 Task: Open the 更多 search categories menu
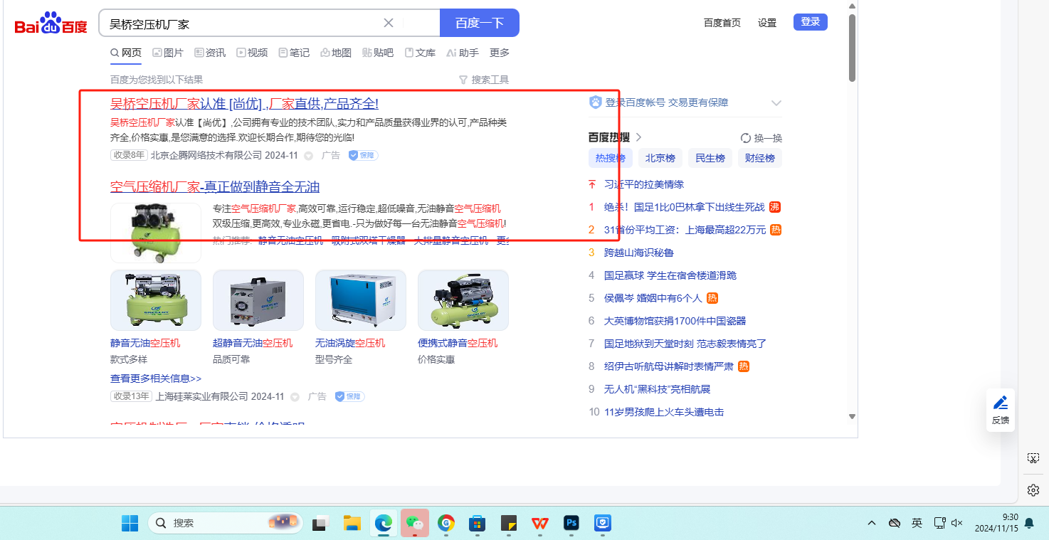(x=500, y=53)
